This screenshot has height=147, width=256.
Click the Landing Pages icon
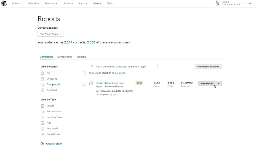click(x=42, y=117)
